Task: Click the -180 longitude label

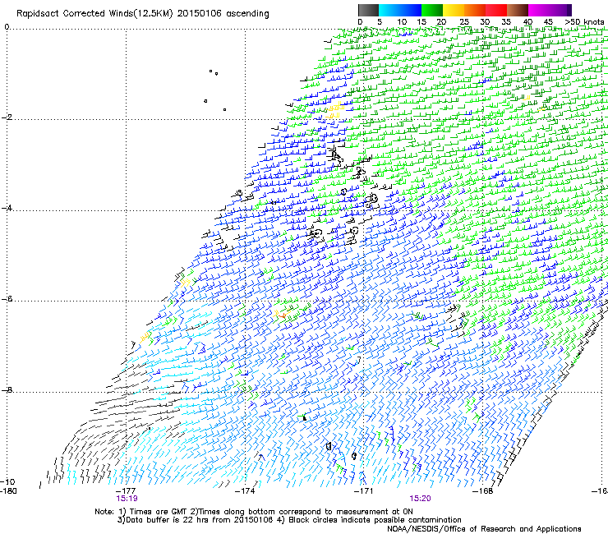Action: 7,491
